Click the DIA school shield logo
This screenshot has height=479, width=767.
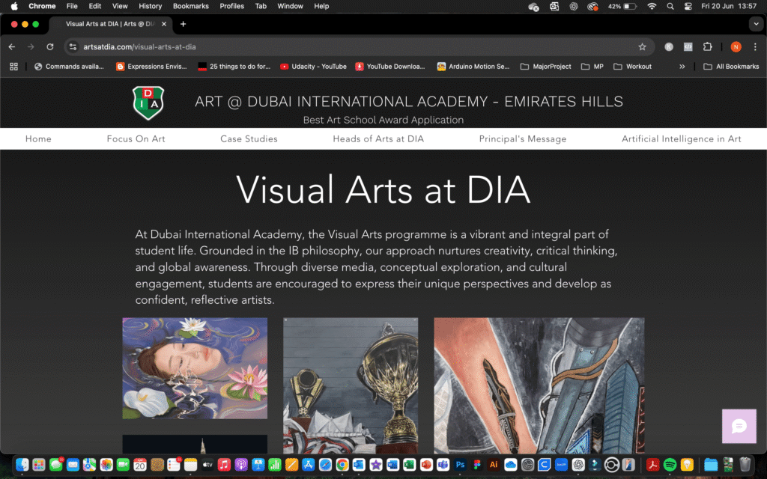coord(148,103)
